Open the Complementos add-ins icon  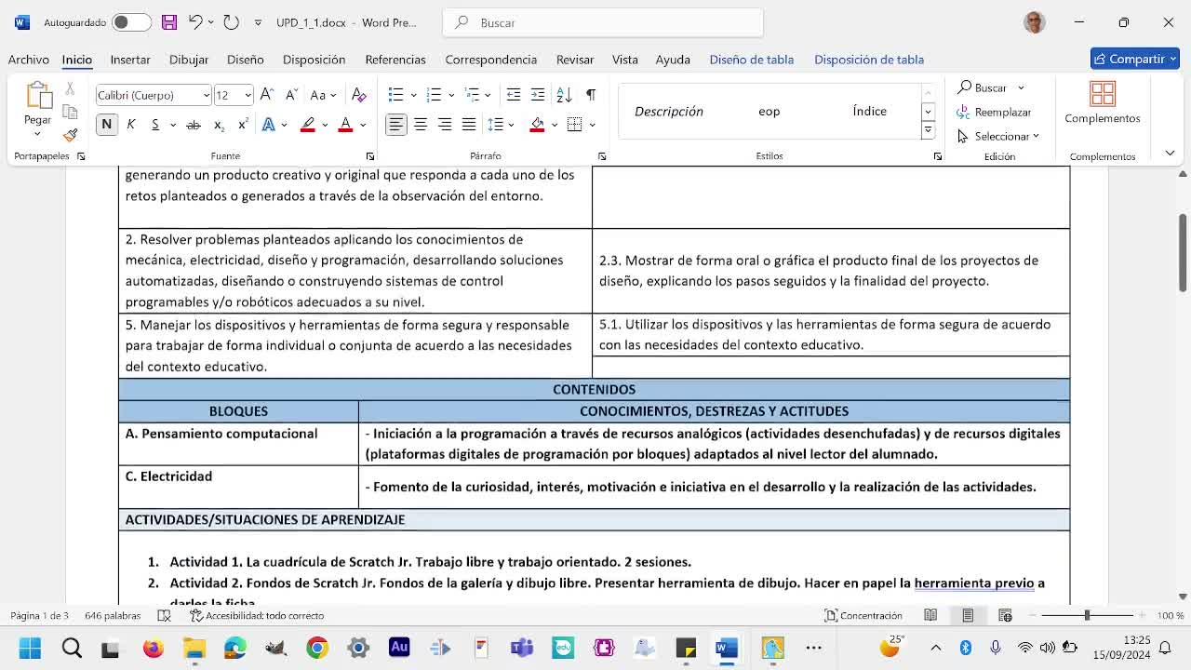1102,102
